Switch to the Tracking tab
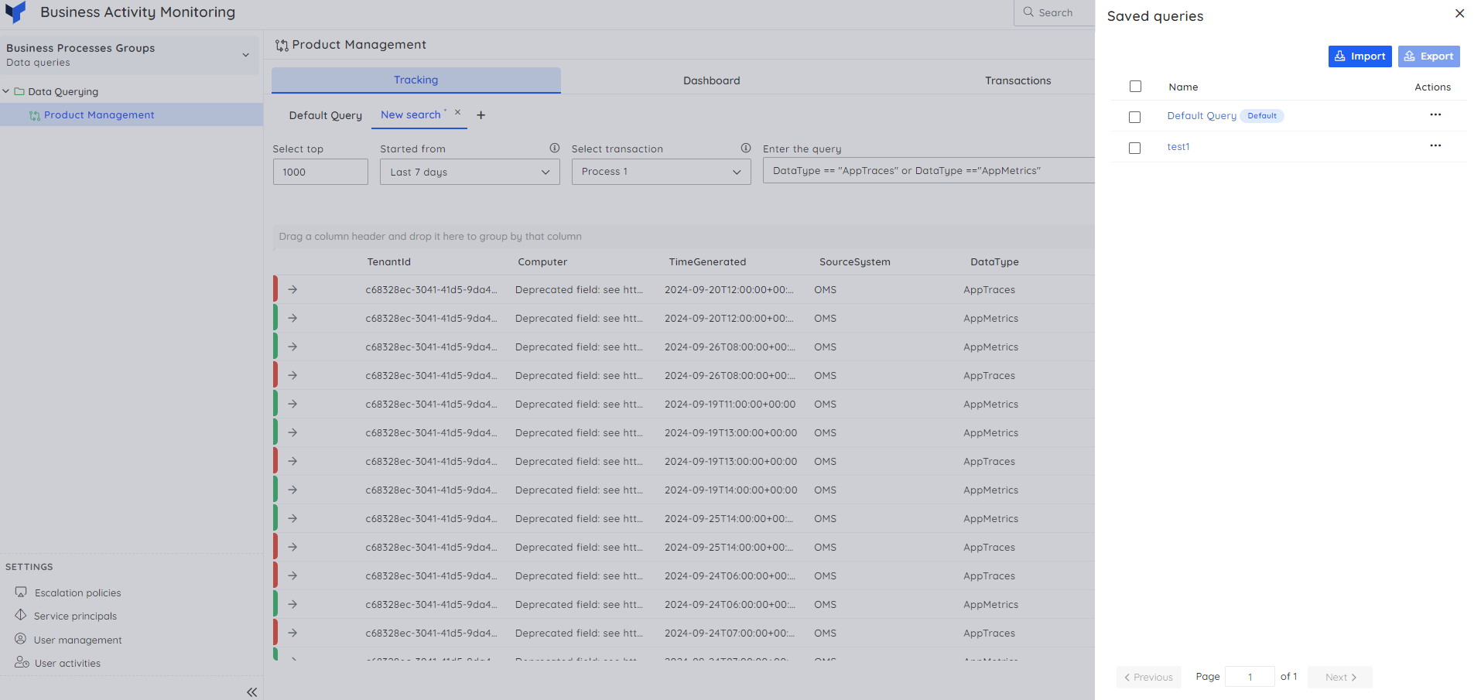The height and width of the screenshot is (700, 1481). [x=416, y=80]
